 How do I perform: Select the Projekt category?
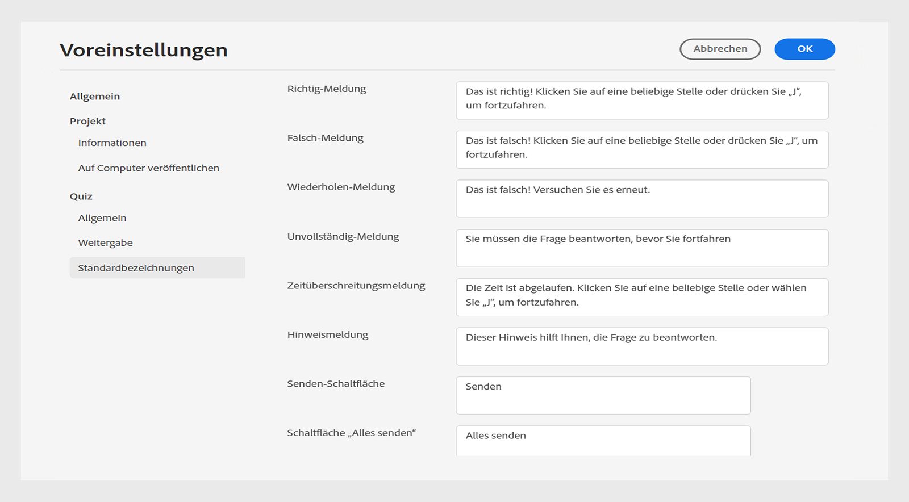pyautogui.click(x=87, y=121)
